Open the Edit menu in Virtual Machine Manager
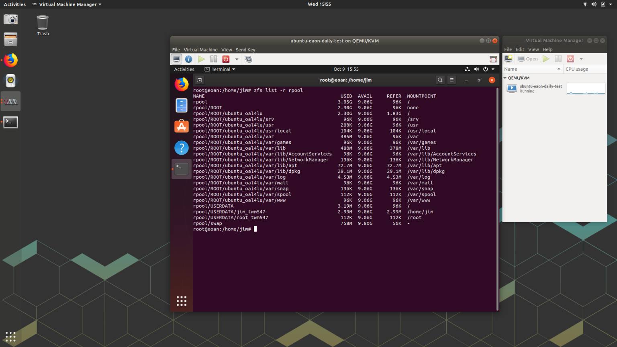Screen dimensions: 617x347 coord(520,49)
